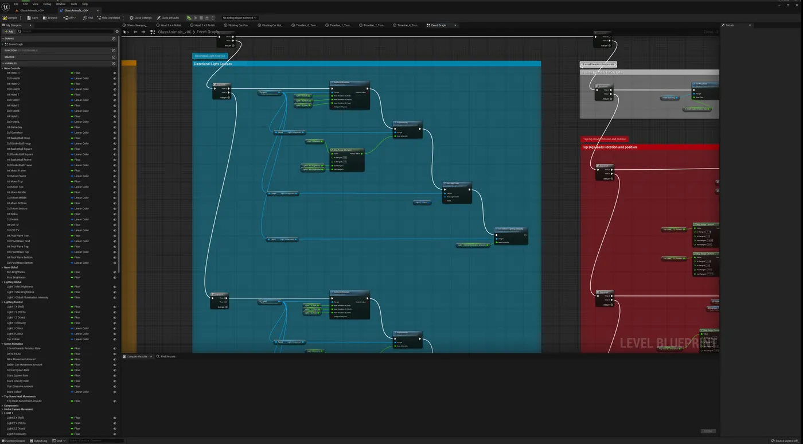
Task: Switch to the Event Graph tab
Action: 437,25
